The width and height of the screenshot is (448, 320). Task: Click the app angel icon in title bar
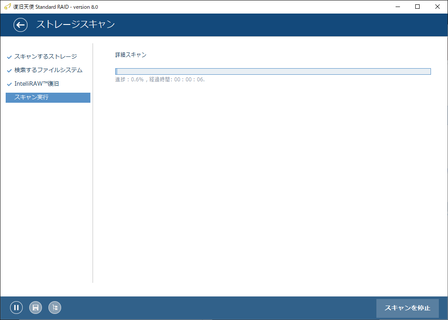click(x=7, y=7)
